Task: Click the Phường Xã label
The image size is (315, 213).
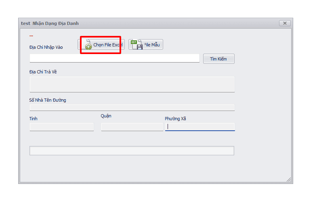Action: pos(175,119)
